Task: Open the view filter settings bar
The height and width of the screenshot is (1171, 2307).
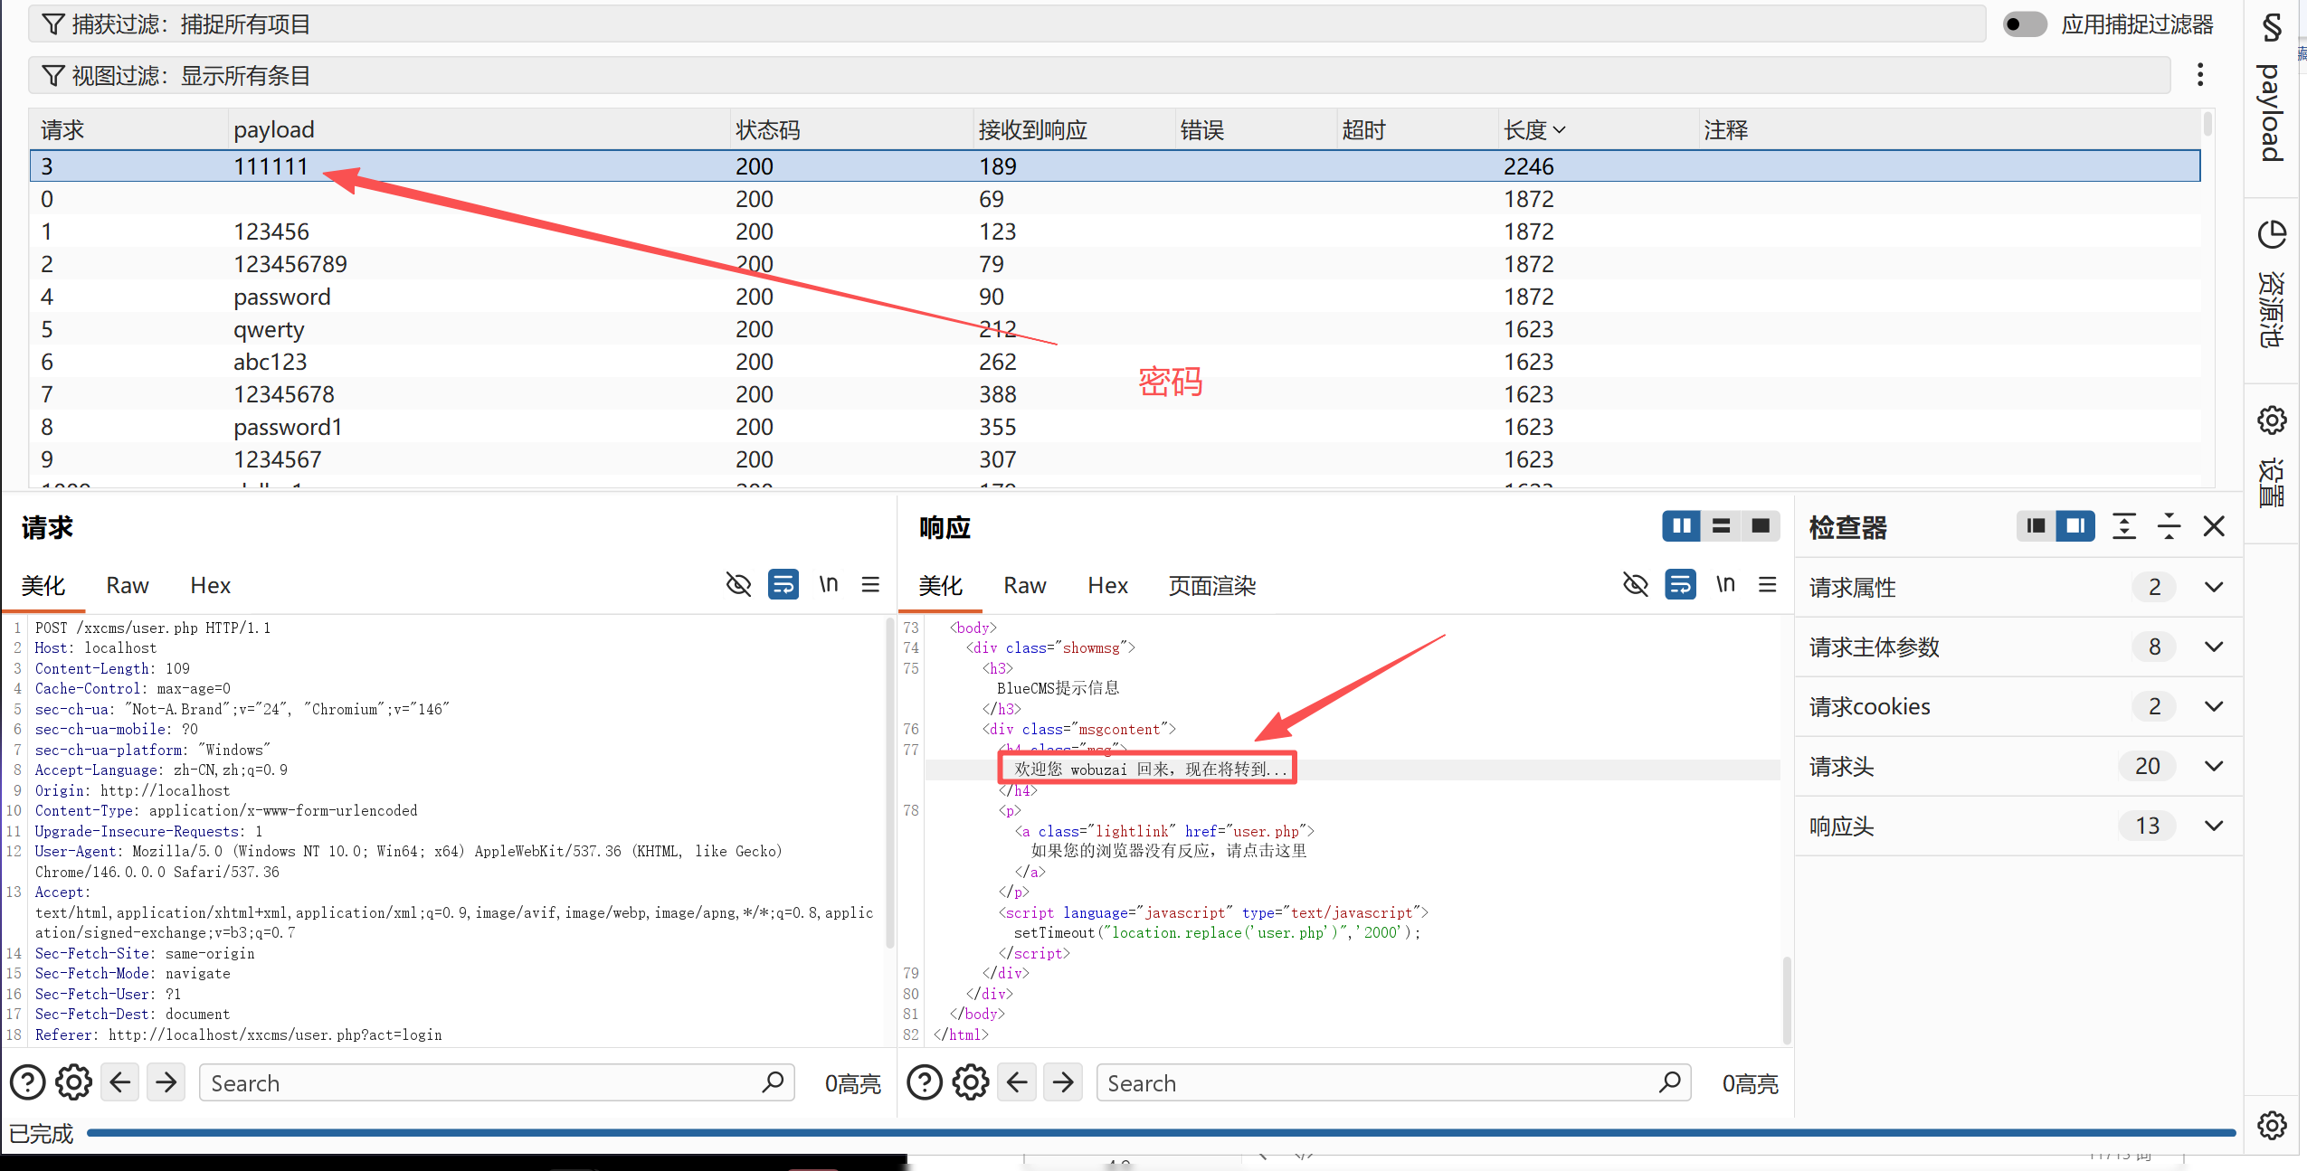Action: click(1099, 76)
